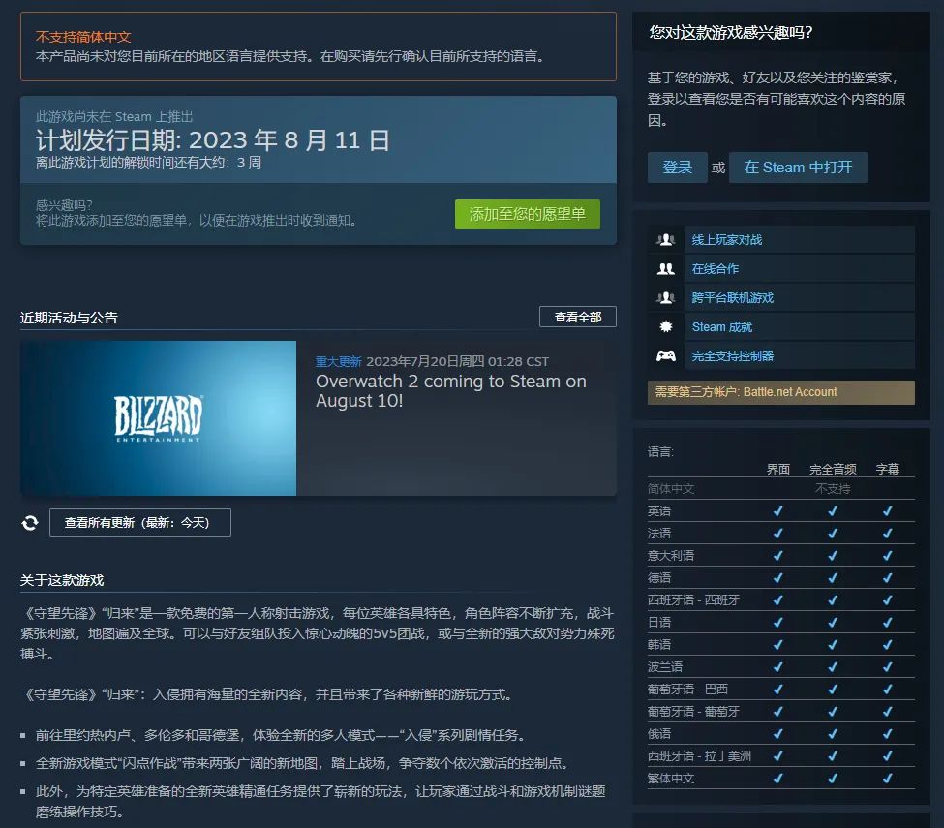The width and height of the screenshot is (944, 828).
Task: Click the Steam 成就 achievements icon
Action: click(665, 326)
